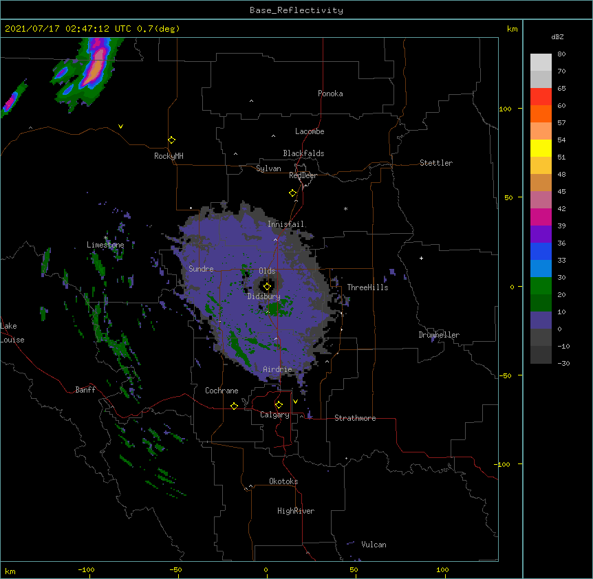Click the Cochrane city label

point(222,391)
